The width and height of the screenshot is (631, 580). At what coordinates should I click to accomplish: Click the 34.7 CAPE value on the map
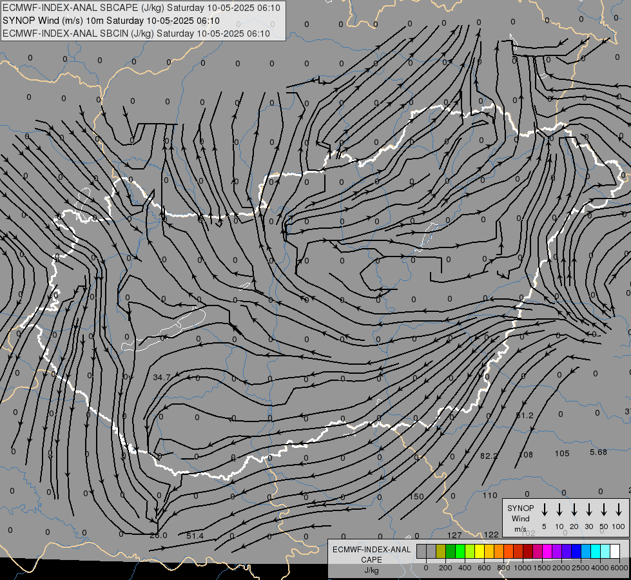point(162,377)
